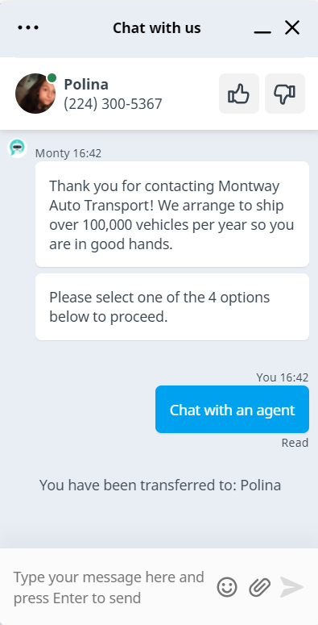Click the "Read" receipt label
The width and height of the screenshot is (318, 625).
[x=295, y=443]
